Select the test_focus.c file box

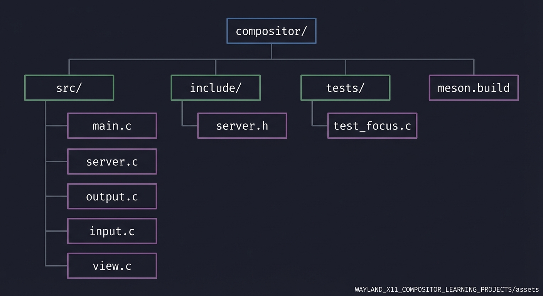[372, 126]
